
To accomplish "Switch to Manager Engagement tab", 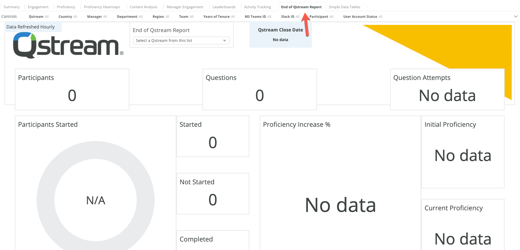I will tap(185, 7).
